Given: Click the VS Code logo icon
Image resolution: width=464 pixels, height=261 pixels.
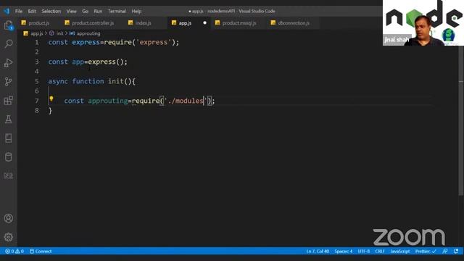Looking at the screenshot, I should (7, 12).
